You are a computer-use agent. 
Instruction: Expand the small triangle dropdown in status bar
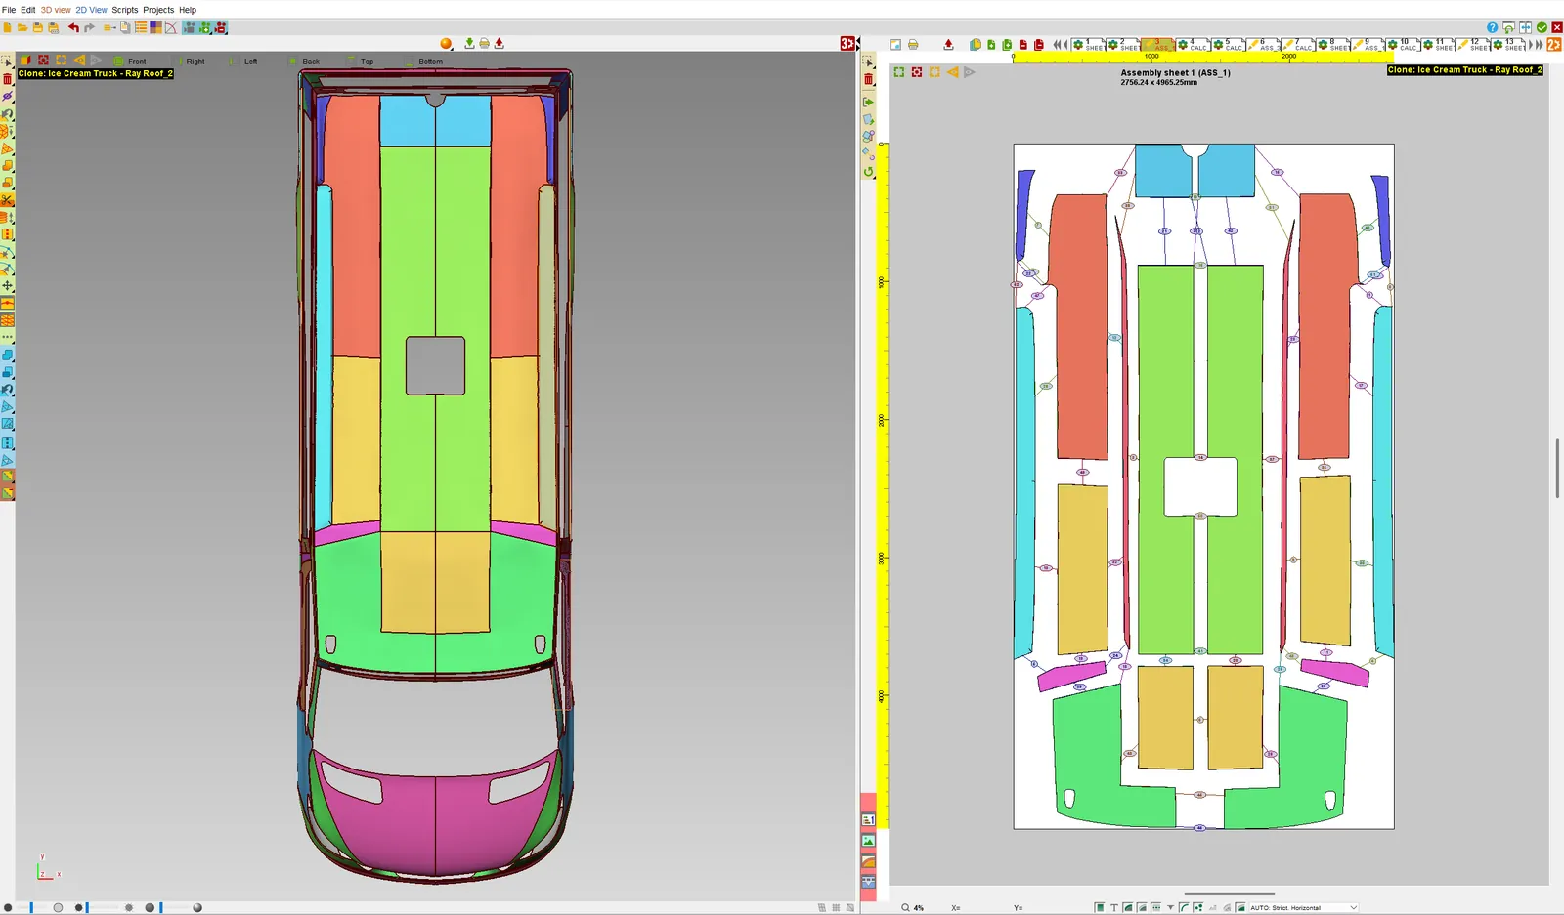pos(1171,908)
